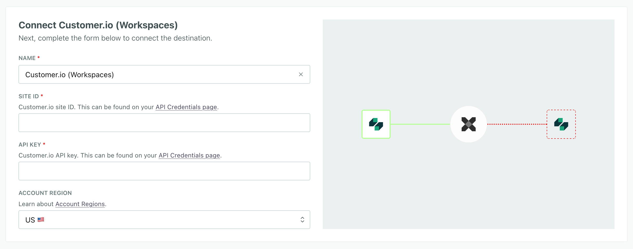Click the API Credentials page link under API Key

coord(189,155)
